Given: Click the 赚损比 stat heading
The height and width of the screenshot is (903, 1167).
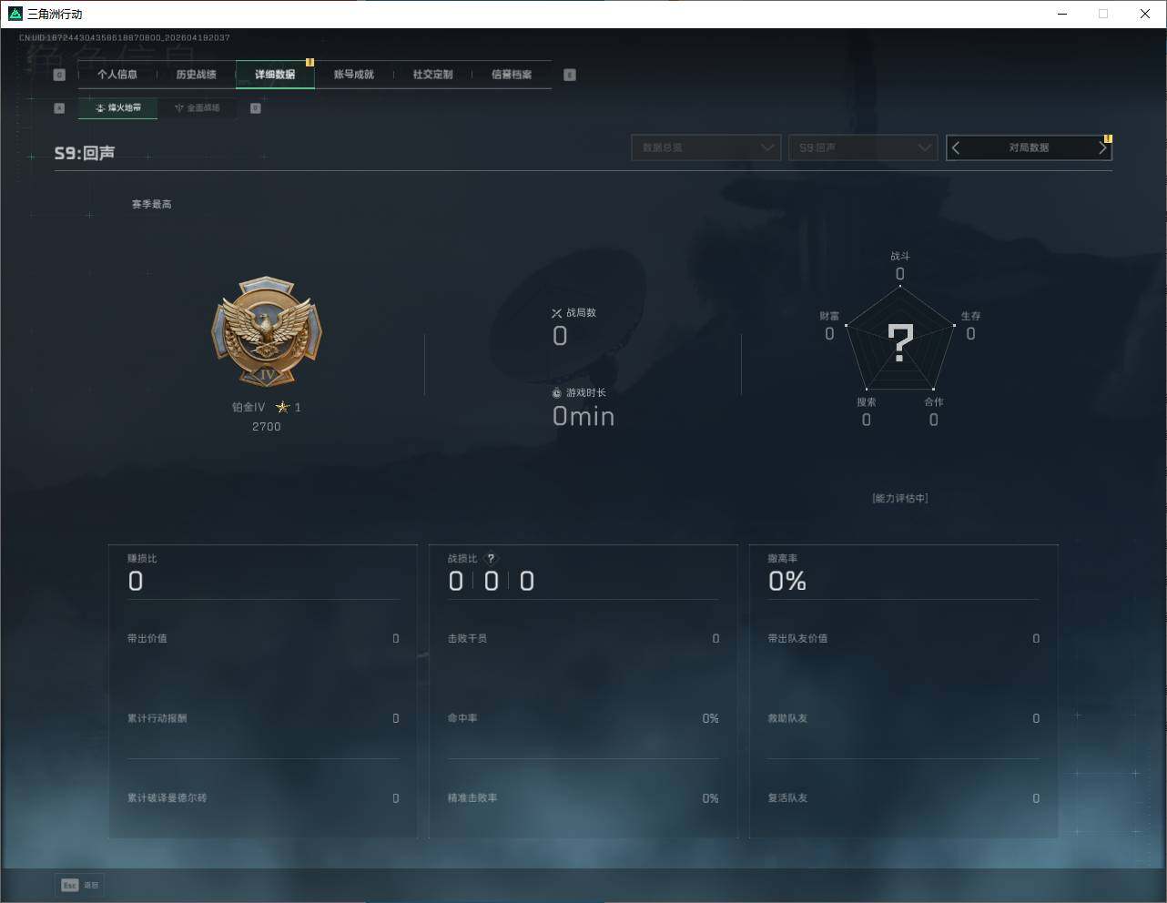Looking at the screenshot, I should pos(142,559).
